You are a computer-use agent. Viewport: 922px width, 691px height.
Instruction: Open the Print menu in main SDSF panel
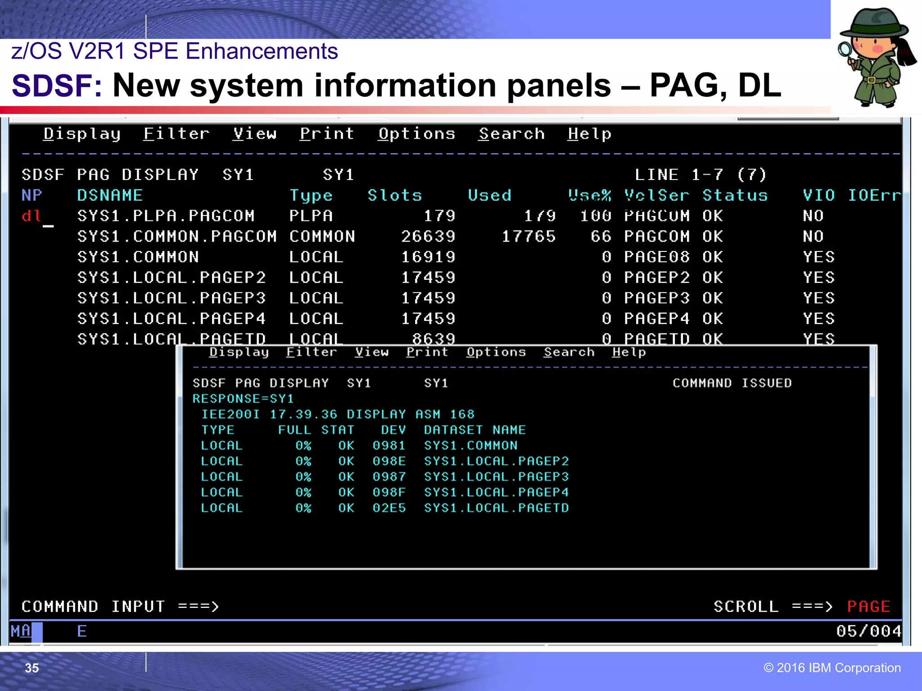[x=327, y=134]
